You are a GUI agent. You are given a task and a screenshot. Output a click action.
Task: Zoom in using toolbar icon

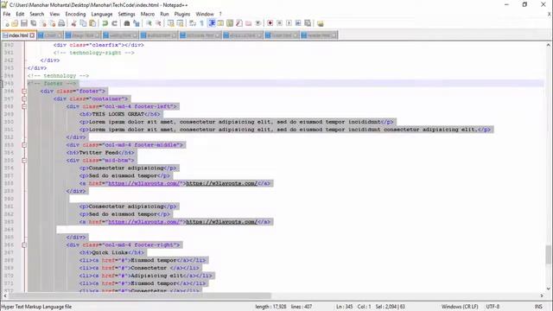(149, 23)
